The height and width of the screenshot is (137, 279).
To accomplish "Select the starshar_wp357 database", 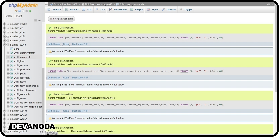I will (x=19, y=119).
